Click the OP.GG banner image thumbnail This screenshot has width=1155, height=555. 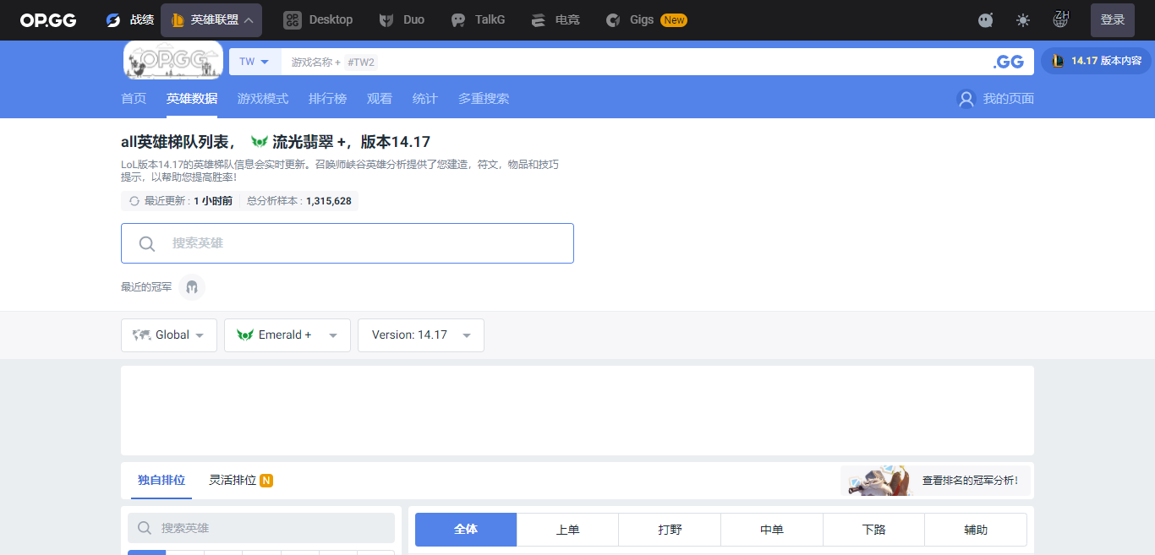173,61
